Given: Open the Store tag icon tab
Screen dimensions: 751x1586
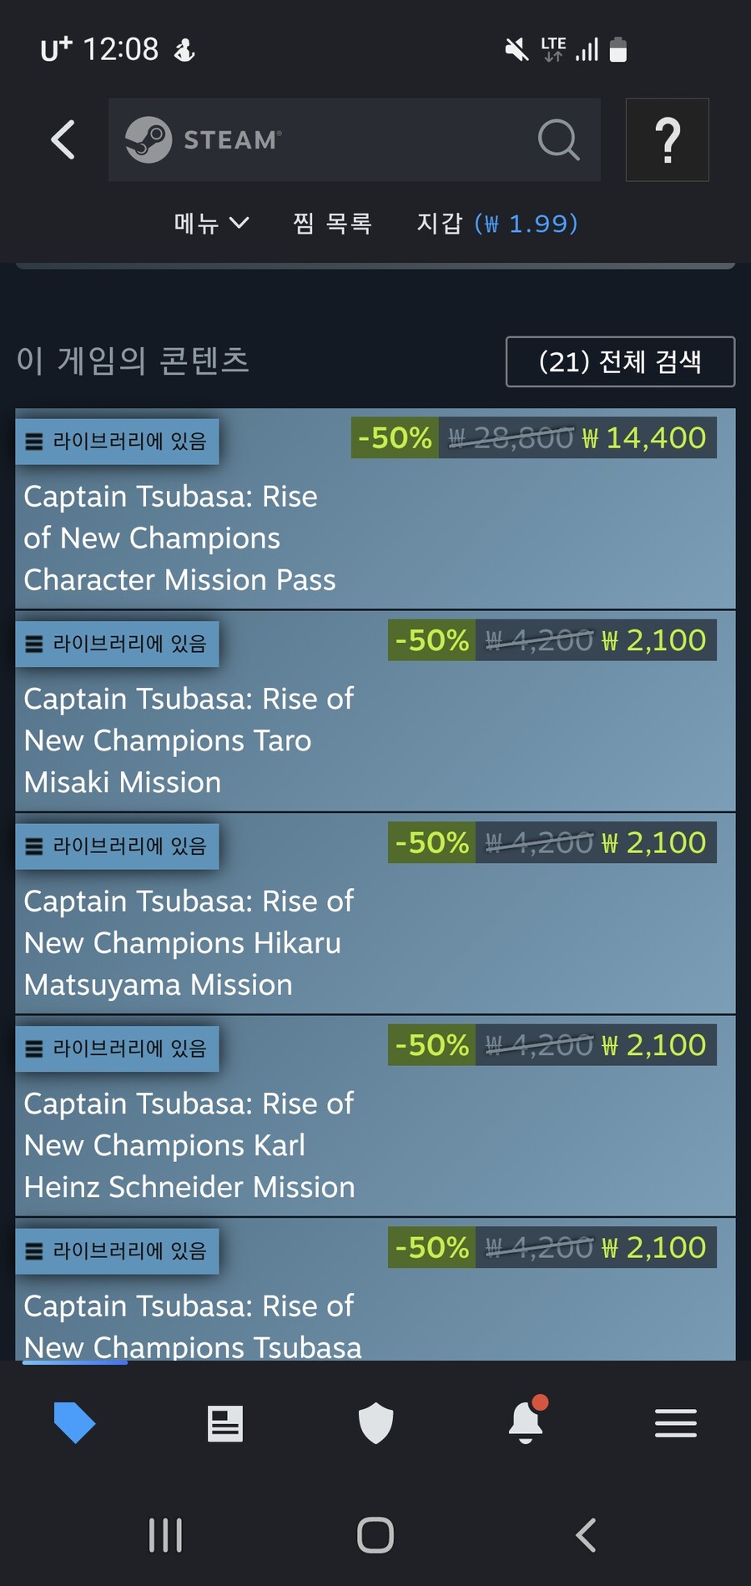Looking at the screenshot, I should tap(74, 1422).
